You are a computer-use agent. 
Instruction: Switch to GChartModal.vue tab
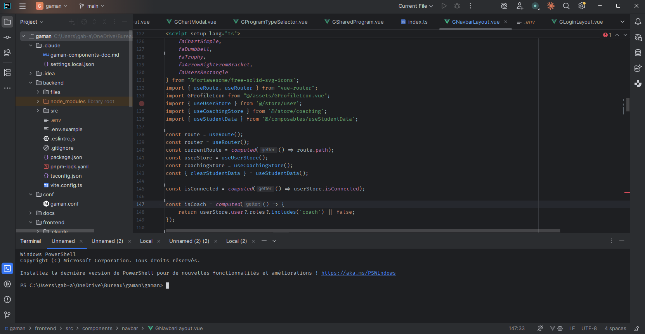[191, 22]
